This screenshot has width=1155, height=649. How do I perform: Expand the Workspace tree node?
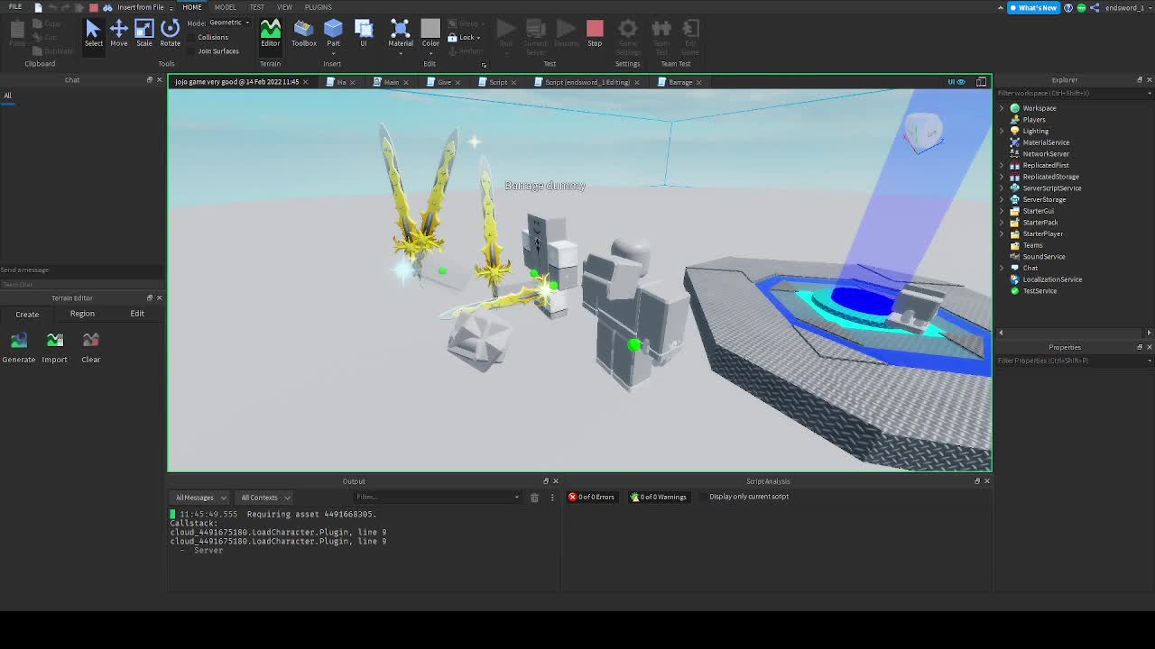click(1002, 108)
